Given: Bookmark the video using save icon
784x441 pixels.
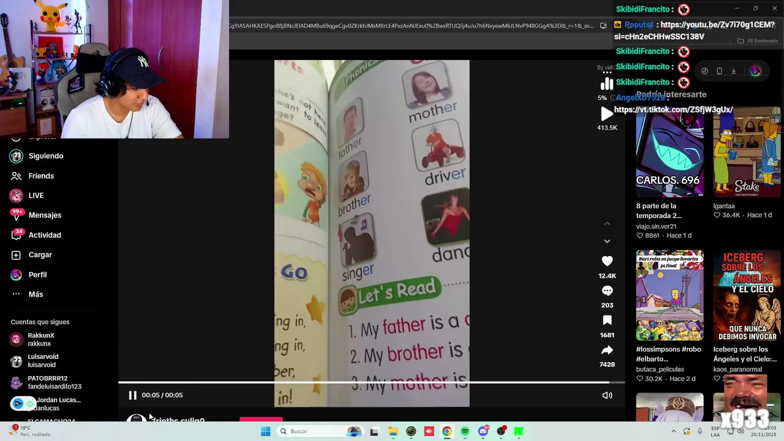Looking at the screenshot, I should (x=607, y=320).
